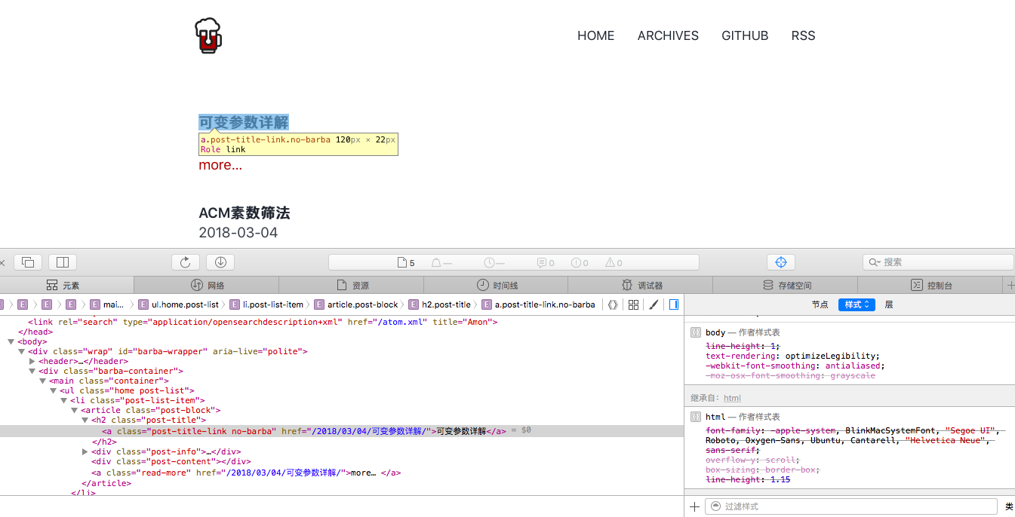Image resolution: width=1015 pixels, height=517 pixels.
Task: Click the text-rendering optimizeLegibility property
Action: click(792, 356)
